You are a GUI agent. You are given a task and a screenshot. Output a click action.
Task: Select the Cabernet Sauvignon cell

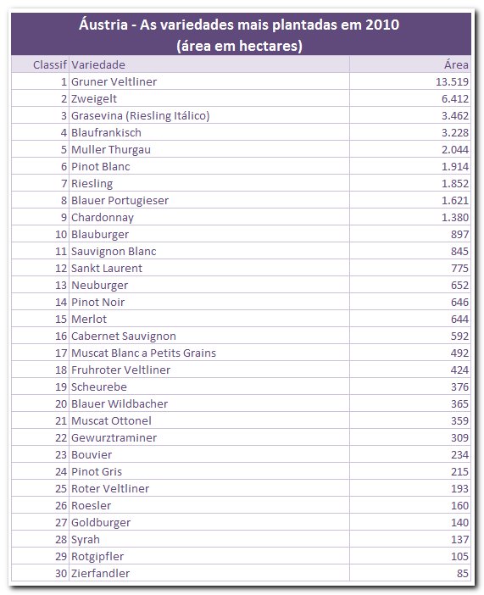(209, 336)
